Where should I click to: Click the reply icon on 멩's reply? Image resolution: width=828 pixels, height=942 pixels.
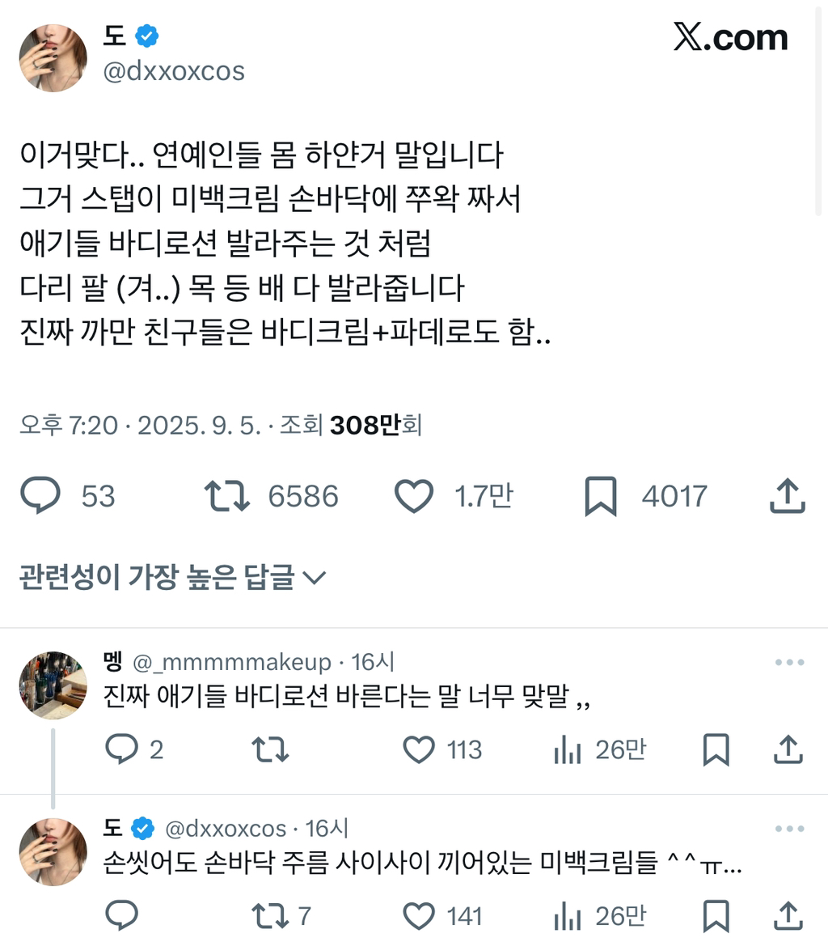123,750
